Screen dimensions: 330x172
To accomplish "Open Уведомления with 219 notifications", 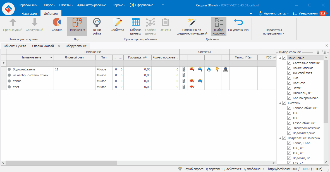I will point(310,13).
